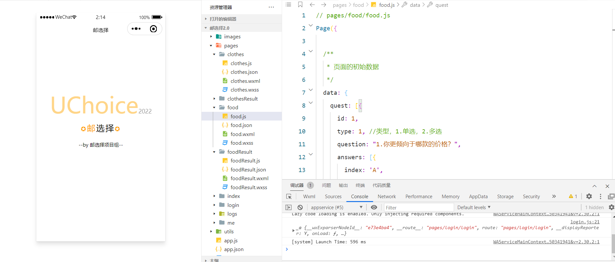Image resolution: width=615 pixels, height=262 pixels.
Task: Open the appservice context dropdown
Action: coord(336,207)
